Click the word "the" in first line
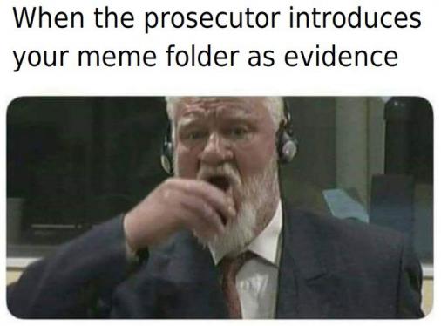The width and height of the screenshot is (441, 326). point(114,18)
